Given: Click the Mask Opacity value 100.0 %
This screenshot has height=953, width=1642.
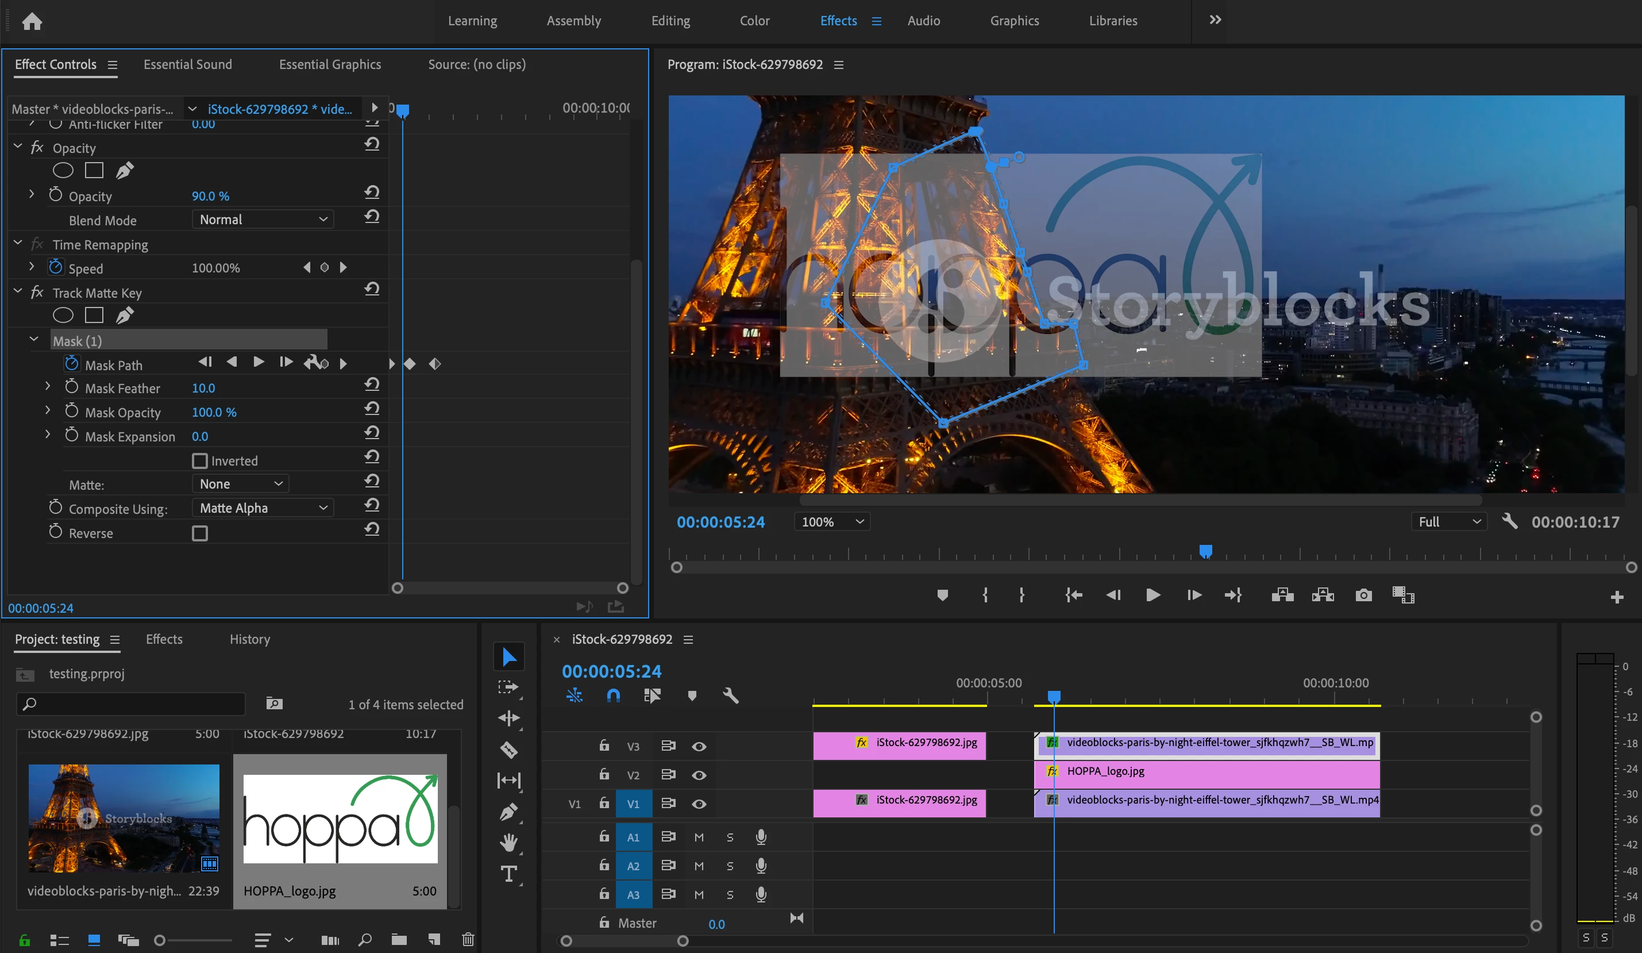Looking at the screenshot, I should pyautogui.click(x=214, y=412).
